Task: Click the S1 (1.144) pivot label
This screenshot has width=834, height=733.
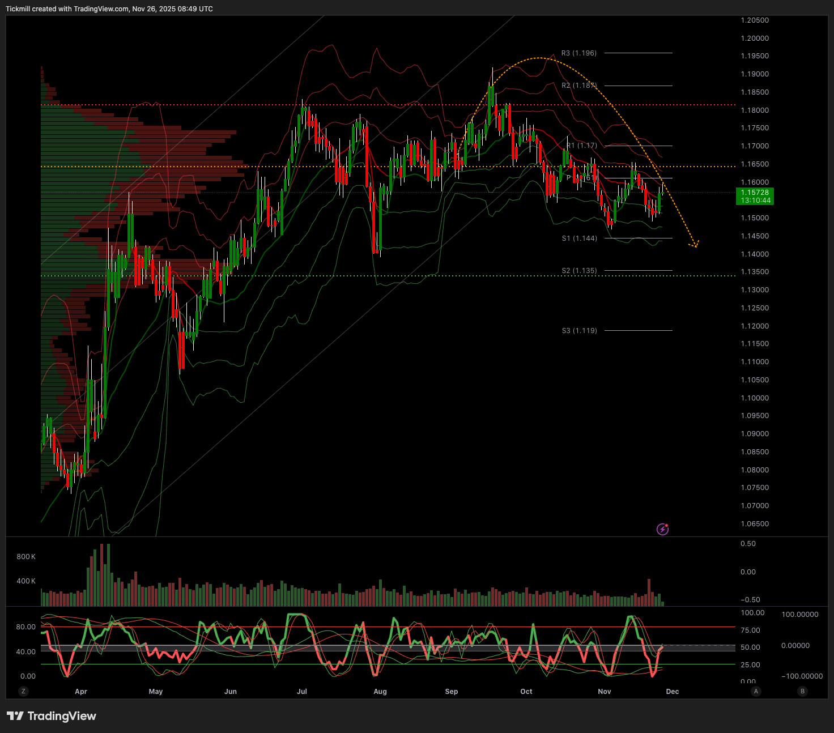Action: pos(579,238)
